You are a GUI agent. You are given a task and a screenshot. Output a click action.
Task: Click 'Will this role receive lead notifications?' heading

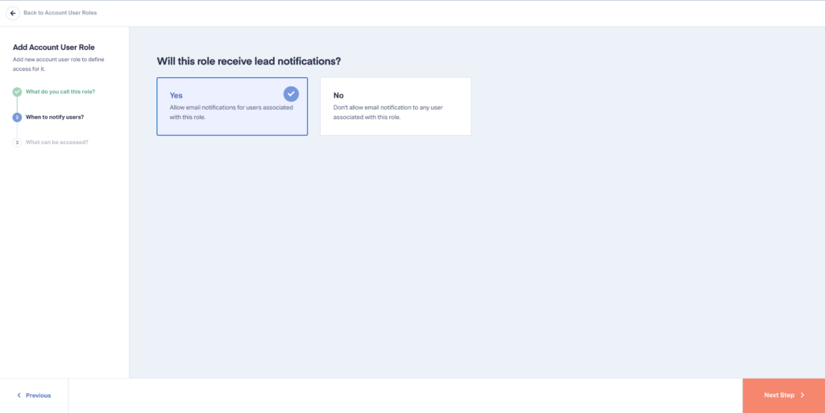coord(249,61)
